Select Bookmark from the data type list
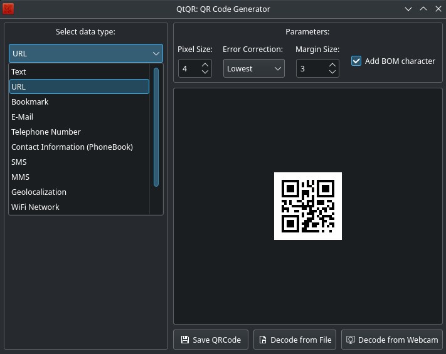Image resolution: width=446 pixels, height=354 pixels. coord(79,102)
